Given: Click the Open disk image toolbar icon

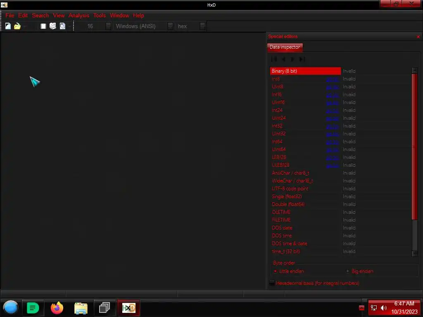Looking at the screenshot, I should [x=63, y=26].
